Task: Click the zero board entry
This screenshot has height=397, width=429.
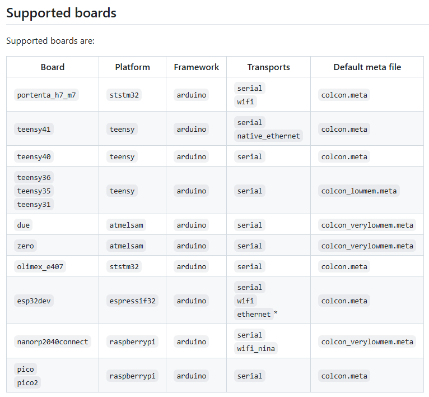Action: [x=26, y=246]
